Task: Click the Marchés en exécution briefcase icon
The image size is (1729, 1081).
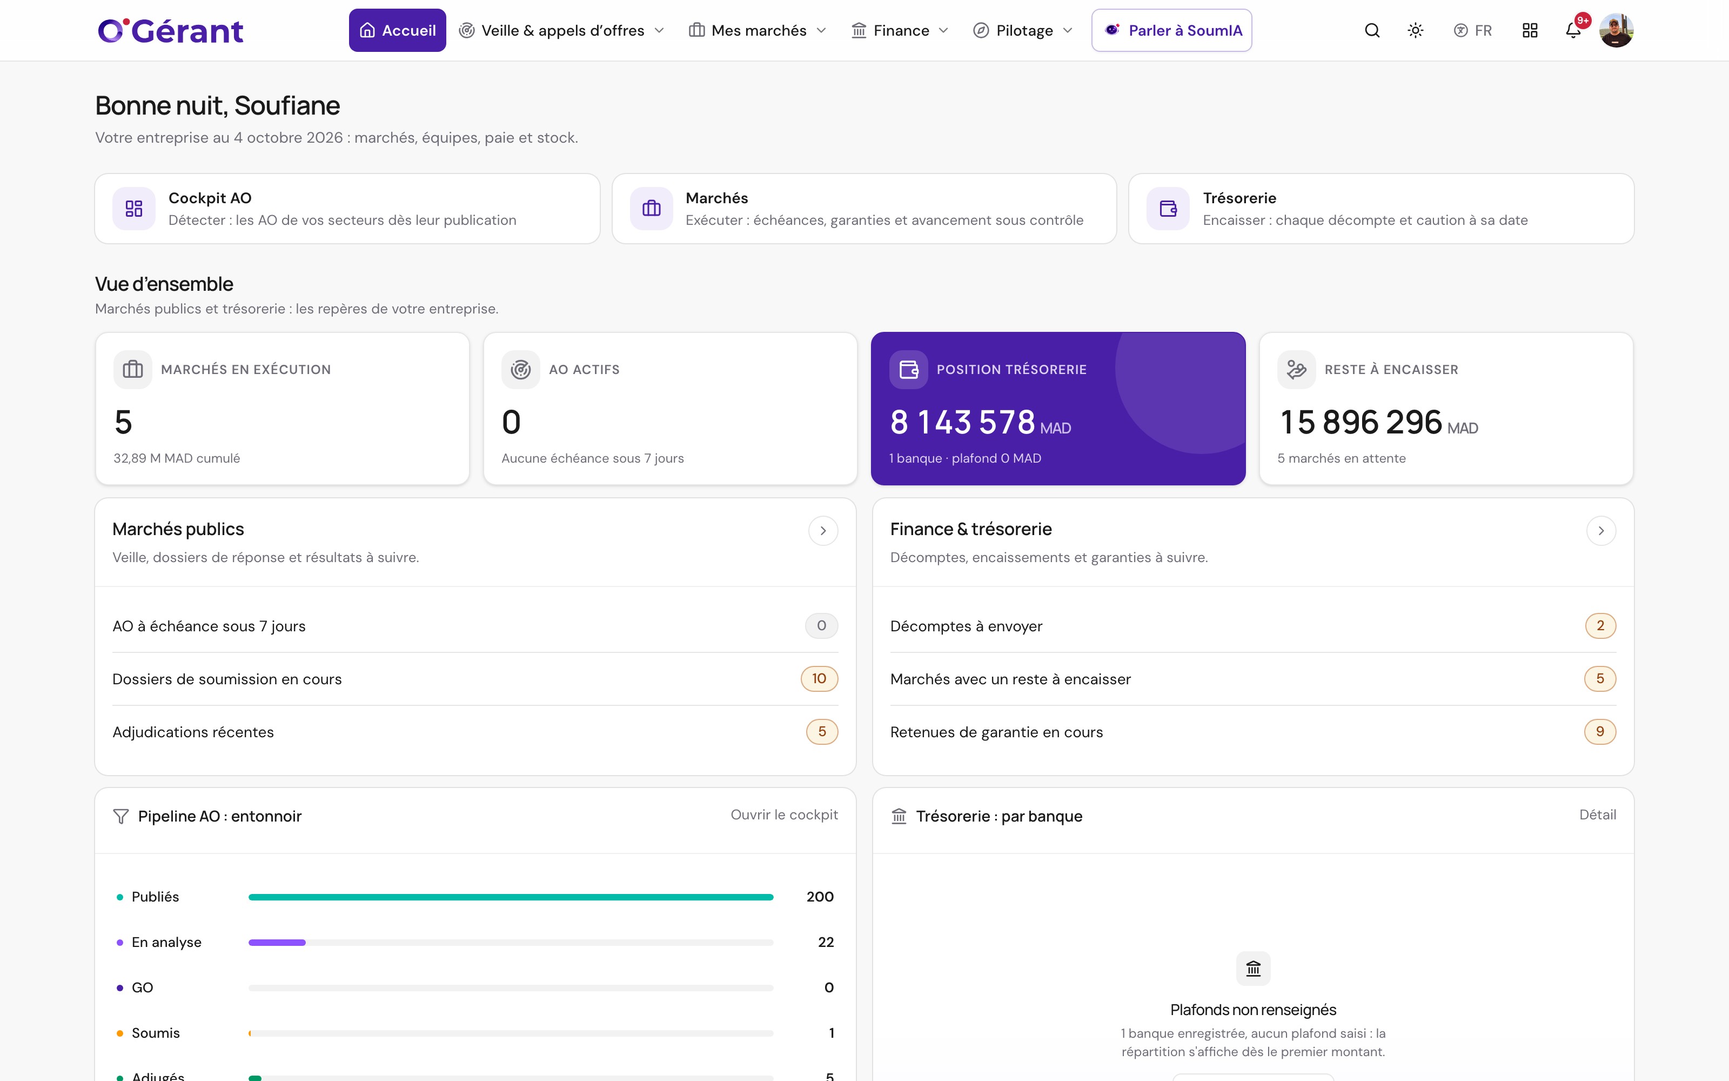Action: [x=133, y=370]
